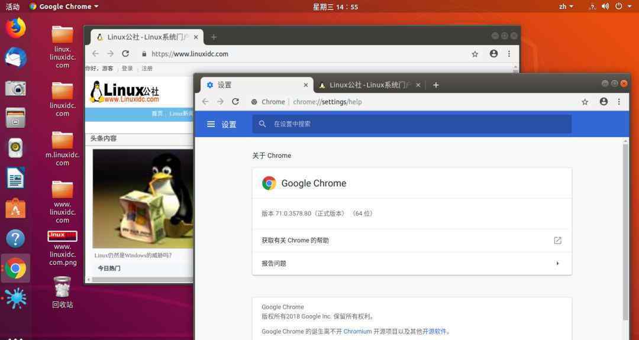This screenshot has width=639, height=340.
Task: Reload the chrome://settings/help page
Action: pos(235,102)
